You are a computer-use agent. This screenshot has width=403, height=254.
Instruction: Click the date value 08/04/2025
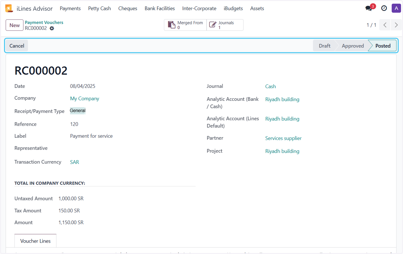pyautogui.click(x=83, y=86)
